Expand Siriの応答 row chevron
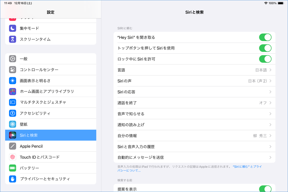288x192 pixels. pyautogui.click(x=270, y=92)
